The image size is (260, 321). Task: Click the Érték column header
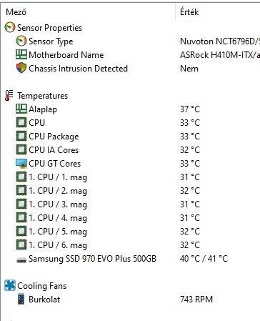pyautogui.click(x=189, y=12)
